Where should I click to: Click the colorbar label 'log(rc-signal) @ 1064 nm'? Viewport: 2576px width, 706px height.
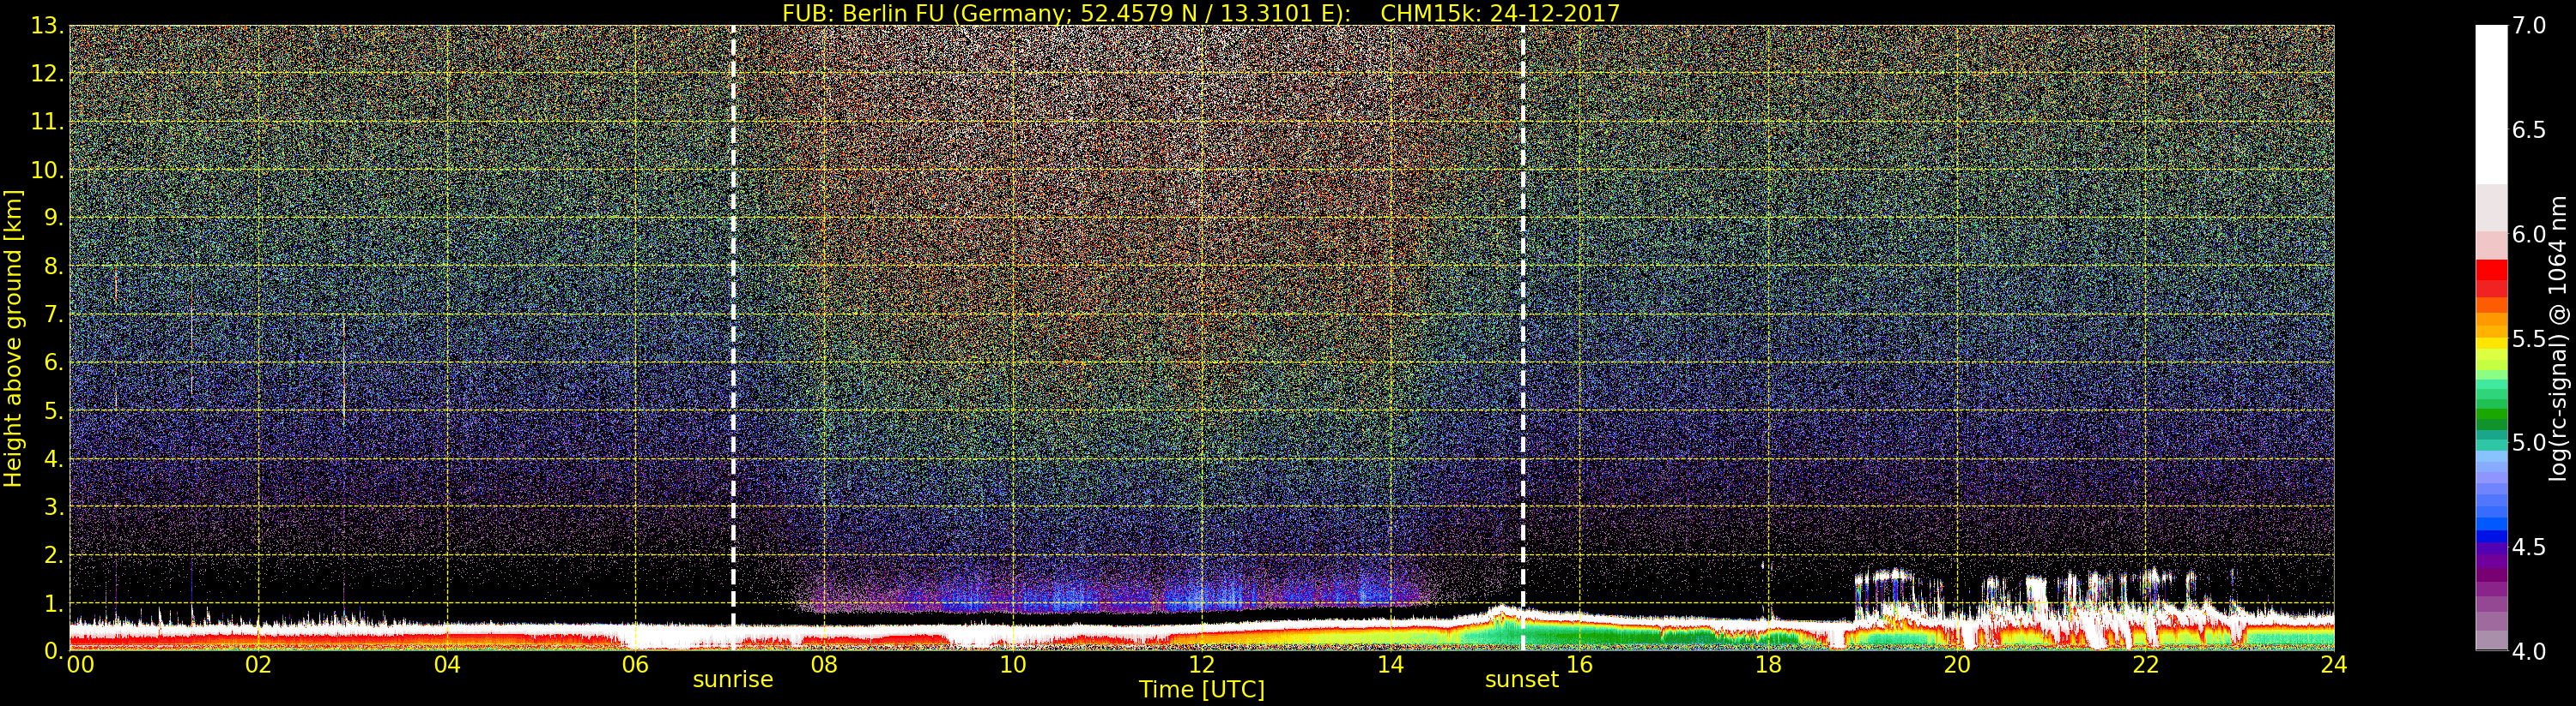(2558, 338)
